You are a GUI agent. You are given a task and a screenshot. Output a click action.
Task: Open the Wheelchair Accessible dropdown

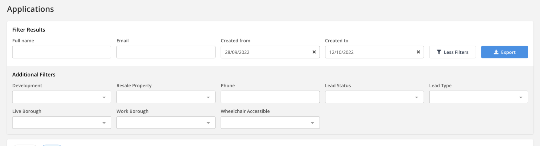270,123
